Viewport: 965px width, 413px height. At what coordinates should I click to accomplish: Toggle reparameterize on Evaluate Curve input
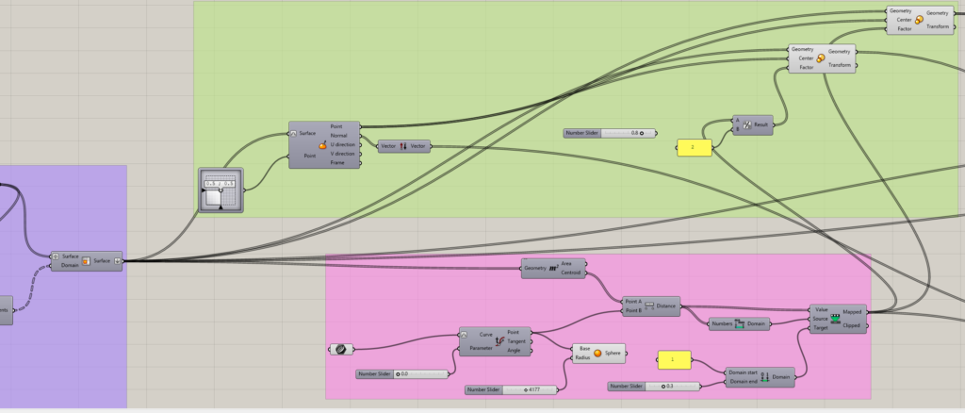[465, 333]
